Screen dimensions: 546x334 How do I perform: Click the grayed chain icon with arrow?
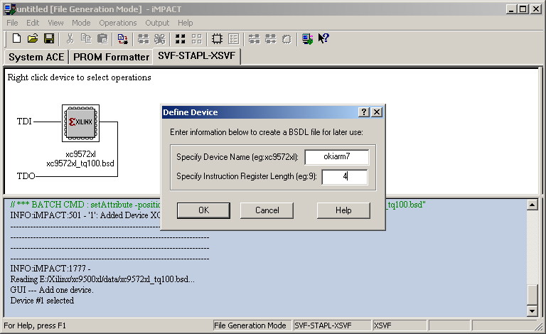coord(271,38)
